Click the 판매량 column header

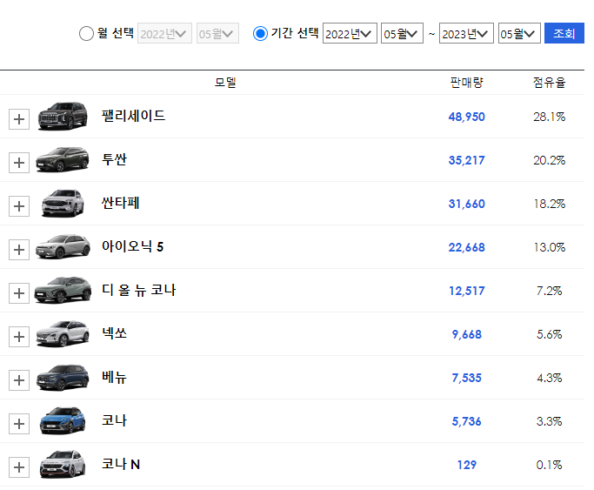point(467,82)
